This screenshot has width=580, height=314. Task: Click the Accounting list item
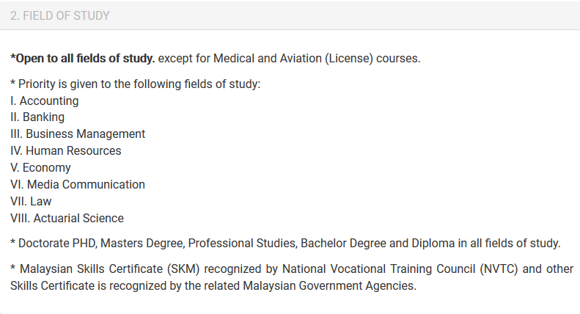pyautogui.click(x=45, y=101)
